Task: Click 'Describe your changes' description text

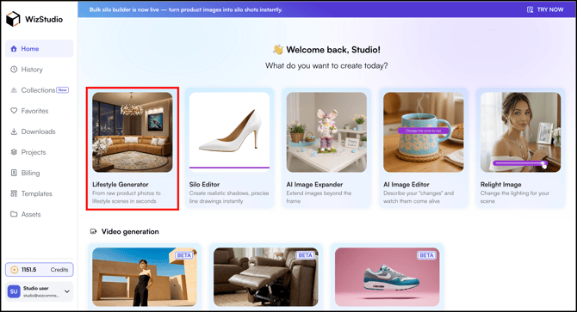Action: 419,197
